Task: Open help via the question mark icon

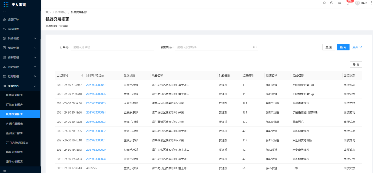Action: coord(332,3)
